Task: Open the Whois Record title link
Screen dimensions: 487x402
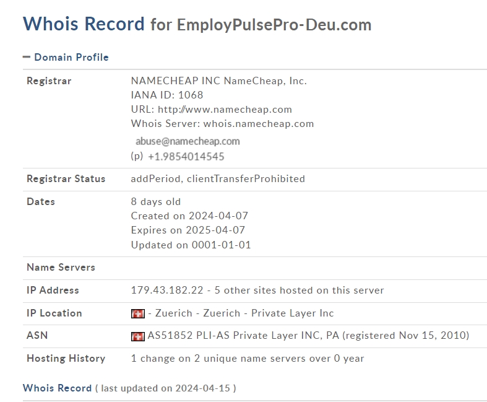Action: [x=84, y=24]
